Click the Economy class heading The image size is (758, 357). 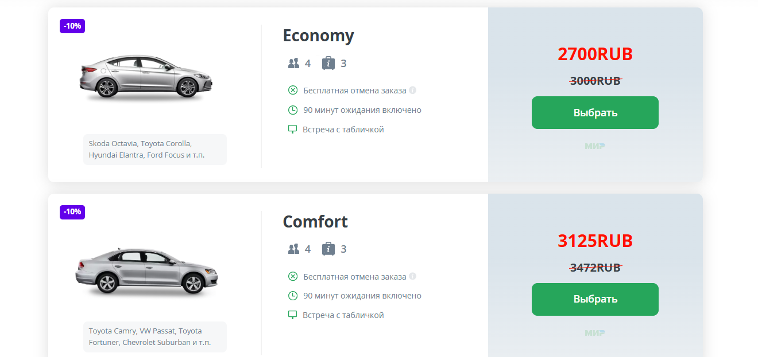[318, 36]
